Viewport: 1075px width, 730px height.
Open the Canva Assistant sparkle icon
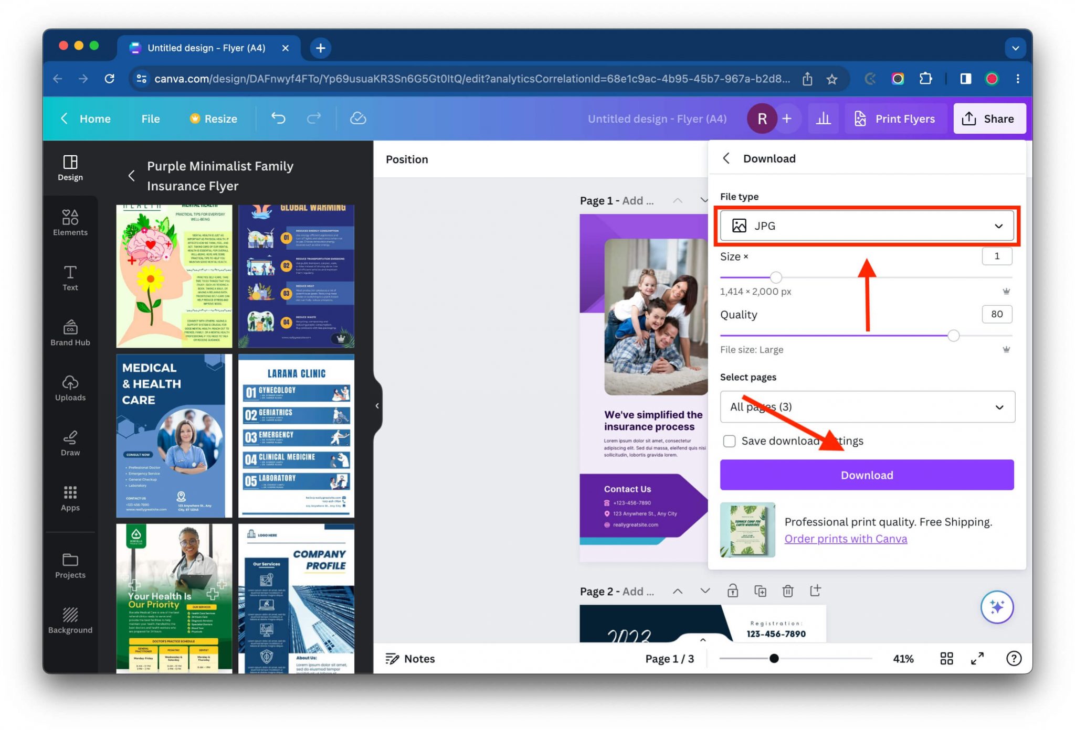click(997, 607)
